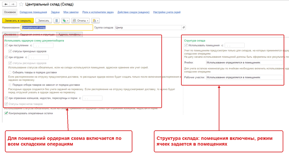The image size is (289, 160).
Task: Expand the Отчеты dropdown menu
Action: tap(81, 21)
